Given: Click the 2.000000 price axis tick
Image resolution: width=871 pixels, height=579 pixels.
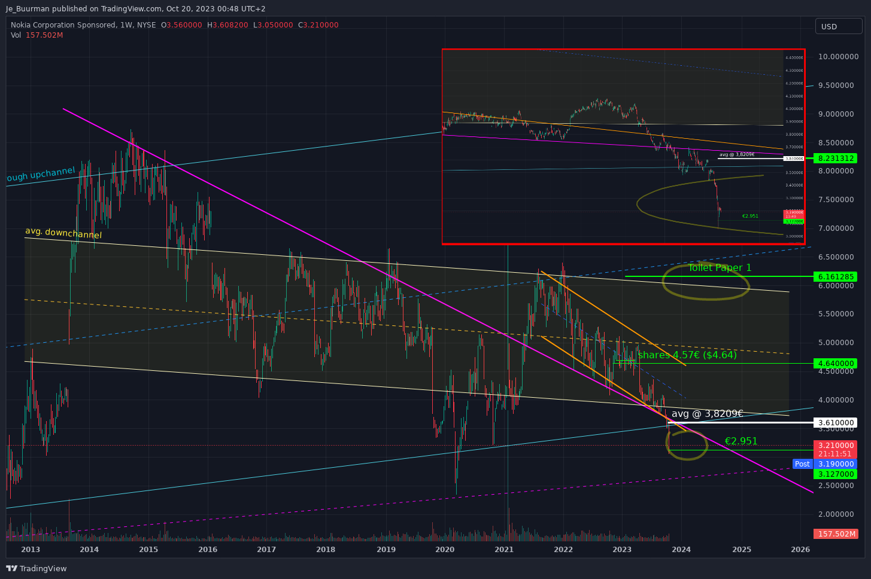Looking at the screenshot, I should tap(836, 514).
